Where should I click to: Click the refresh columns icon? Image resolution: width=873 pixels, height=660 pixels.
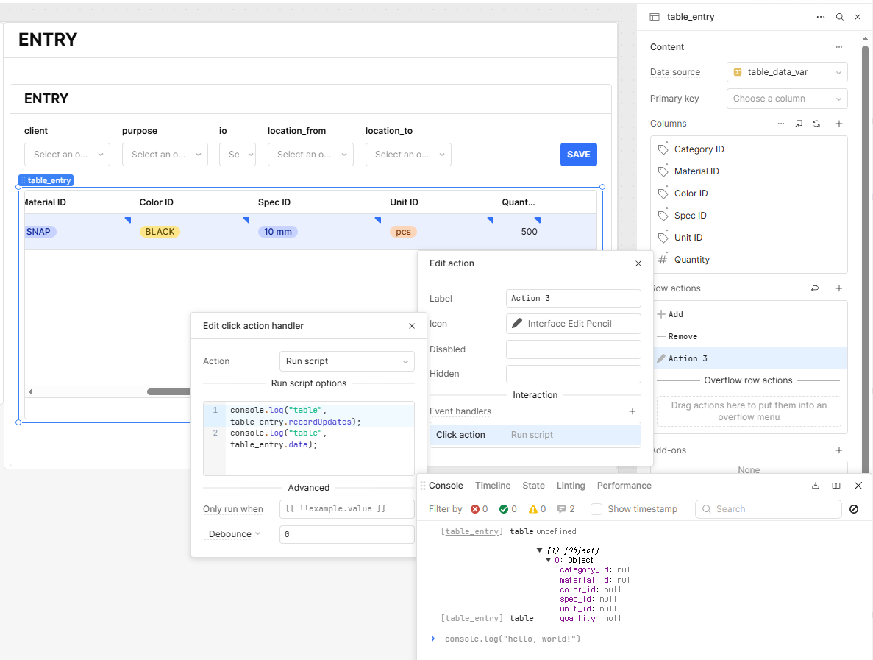click(x=816, y=124)
